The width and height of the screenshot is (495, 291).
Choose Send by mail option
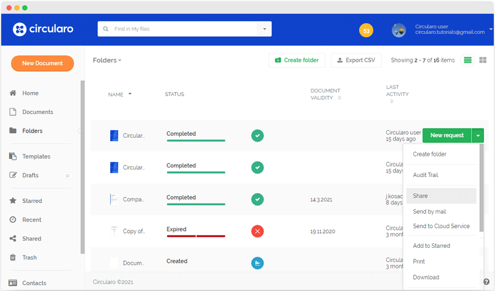coord(442,212)
